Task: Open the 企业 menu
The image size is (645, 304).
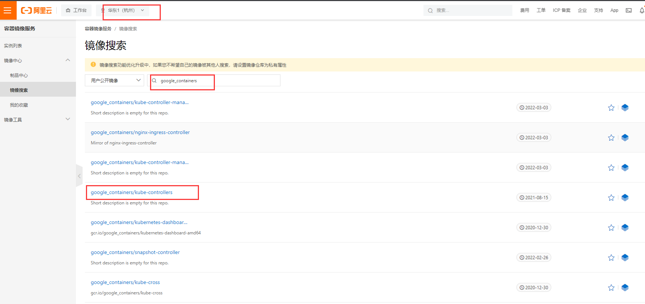Action: tap(582, 10)
